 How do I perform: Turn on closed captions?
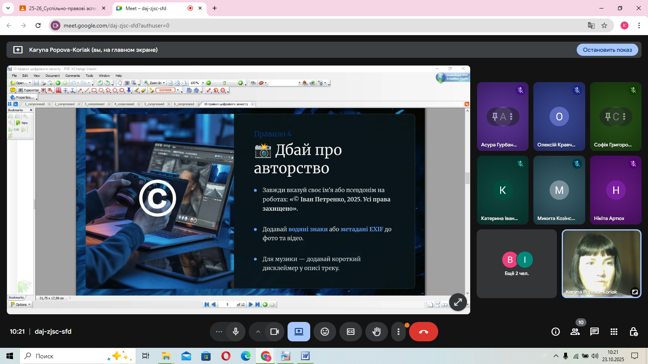click(351, 332)
